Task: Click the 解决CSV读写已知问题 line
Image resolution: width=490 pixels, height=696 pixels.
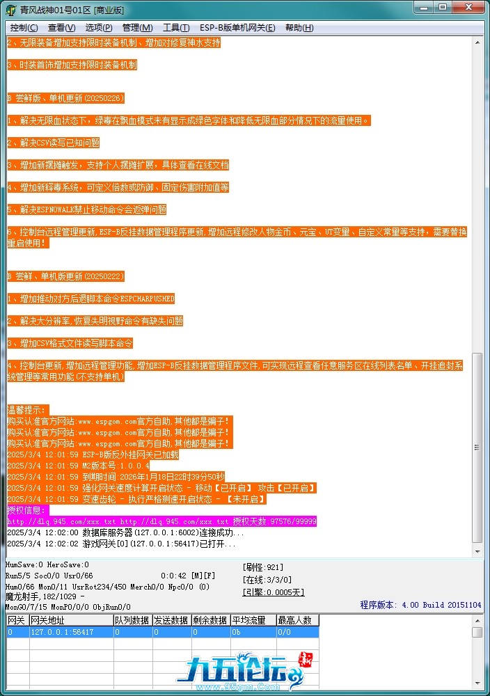Action: click(x=54, y=143)
